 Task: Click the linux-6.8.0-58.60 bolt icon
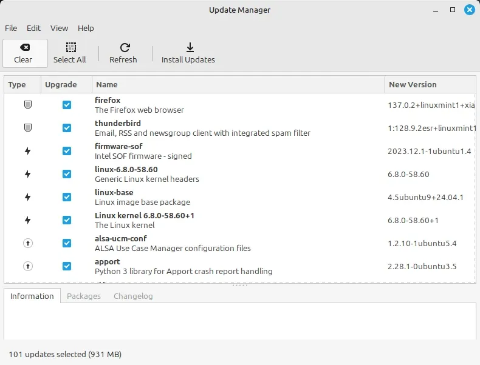click(x=28, y=174)
